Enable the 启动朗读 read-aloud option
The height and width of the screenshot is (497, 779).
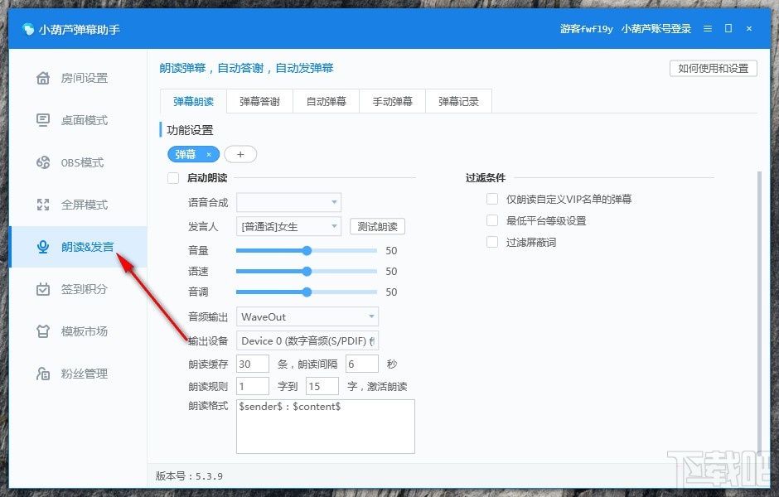pos(173,178)
